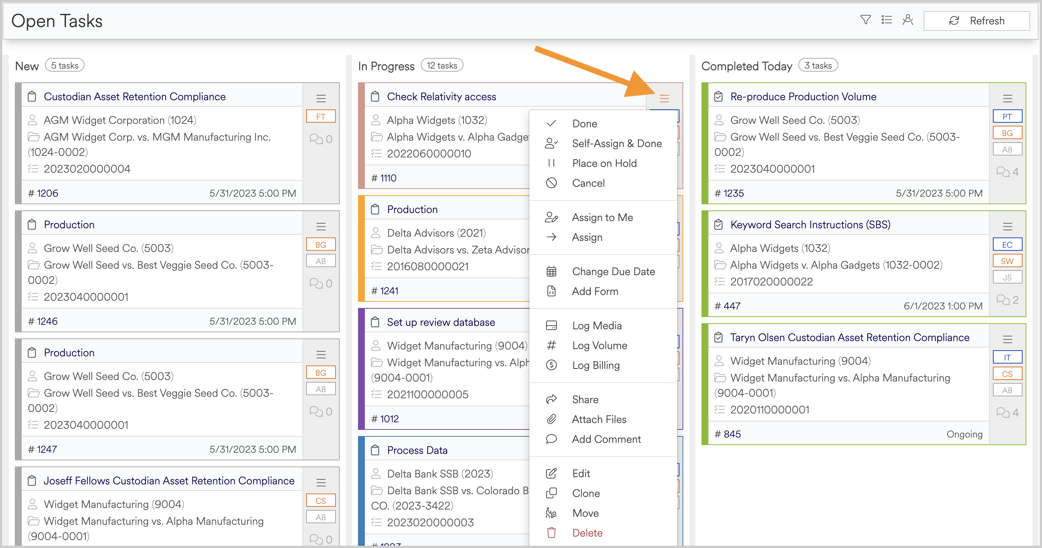This screenshot has height=548, width=1042.
Task: Open hamburger menu on task #1247 Production card
Action: [321, 354]
